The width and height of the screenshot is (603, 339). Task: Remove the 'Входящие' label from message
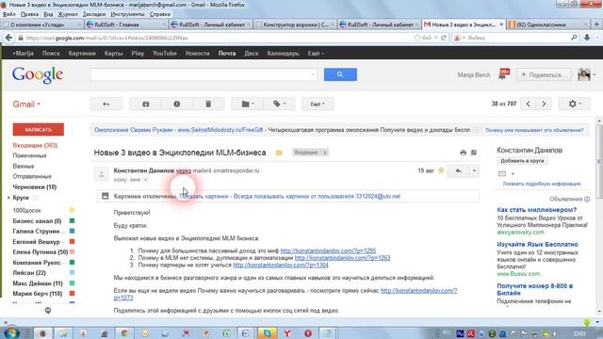(x=325, y=153)
